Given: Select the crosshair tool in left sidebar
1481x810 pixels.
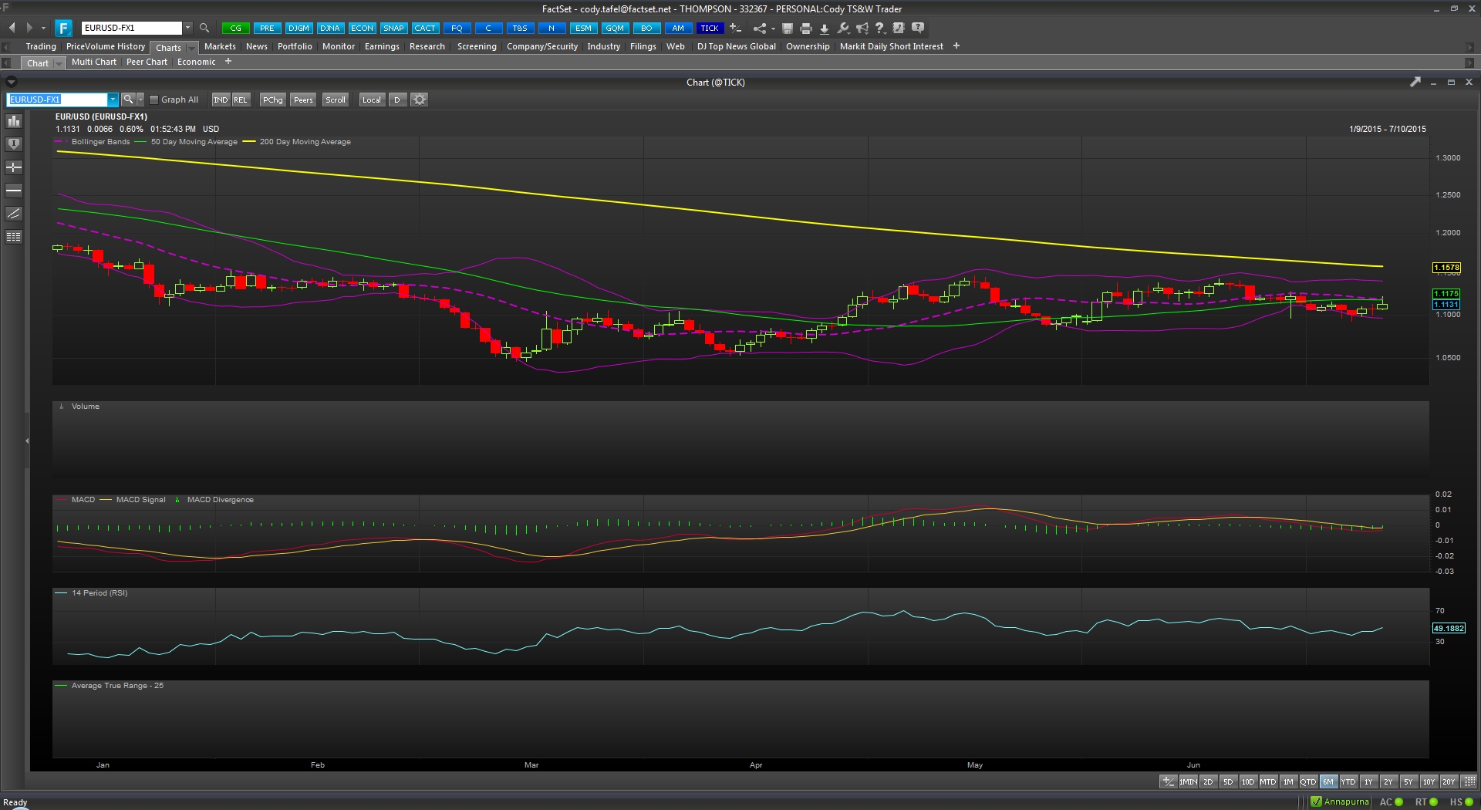Looking at the screenshot, I should pyautogui.click(x=14, y=167).
